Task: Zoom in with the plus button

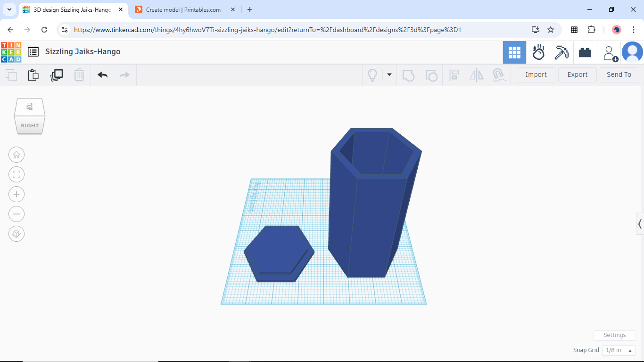Action: (x=17, y=194)
